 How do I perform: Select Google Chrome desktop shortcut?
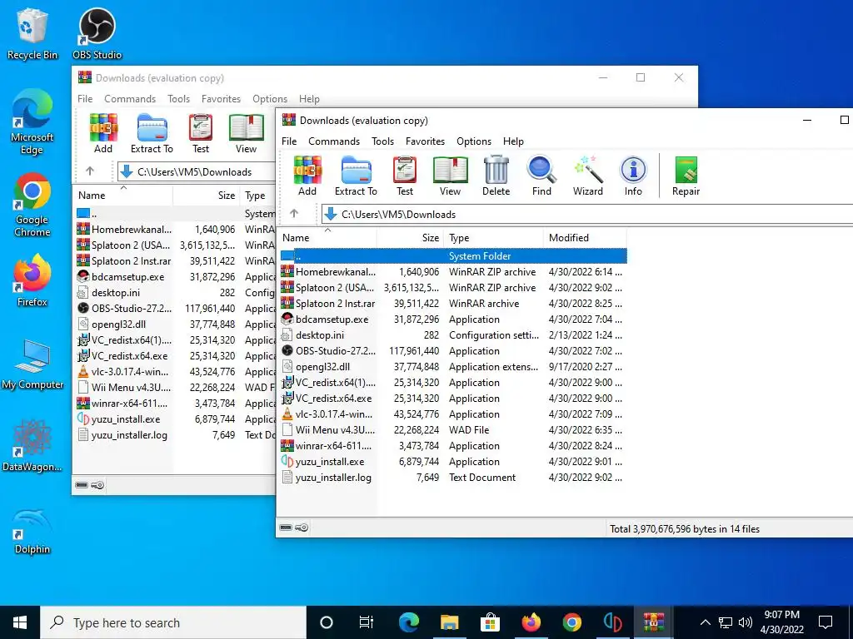[x=32, y=205]
